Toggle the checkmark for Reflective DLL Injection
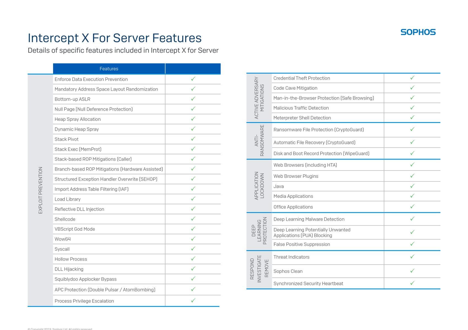Screen dimensions: 468x330 click(x=193, y=209)
